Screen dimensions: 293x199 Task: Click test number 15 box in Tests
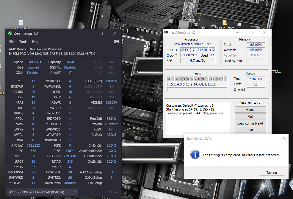(225, 79)
